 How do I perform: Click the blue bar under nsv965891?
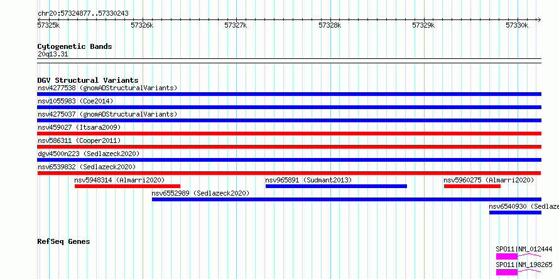click(x=336, y=186)
